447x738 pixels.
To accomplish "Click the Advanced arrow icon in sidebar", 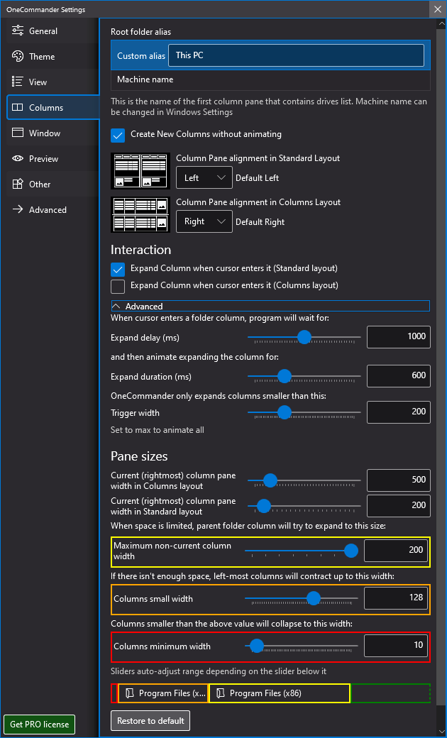I will coord(18,210).
